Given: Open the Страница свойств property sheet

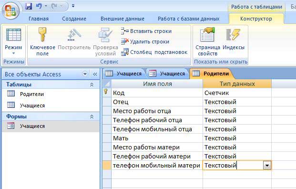Looking at the screenshot, I should coord(207,42).
